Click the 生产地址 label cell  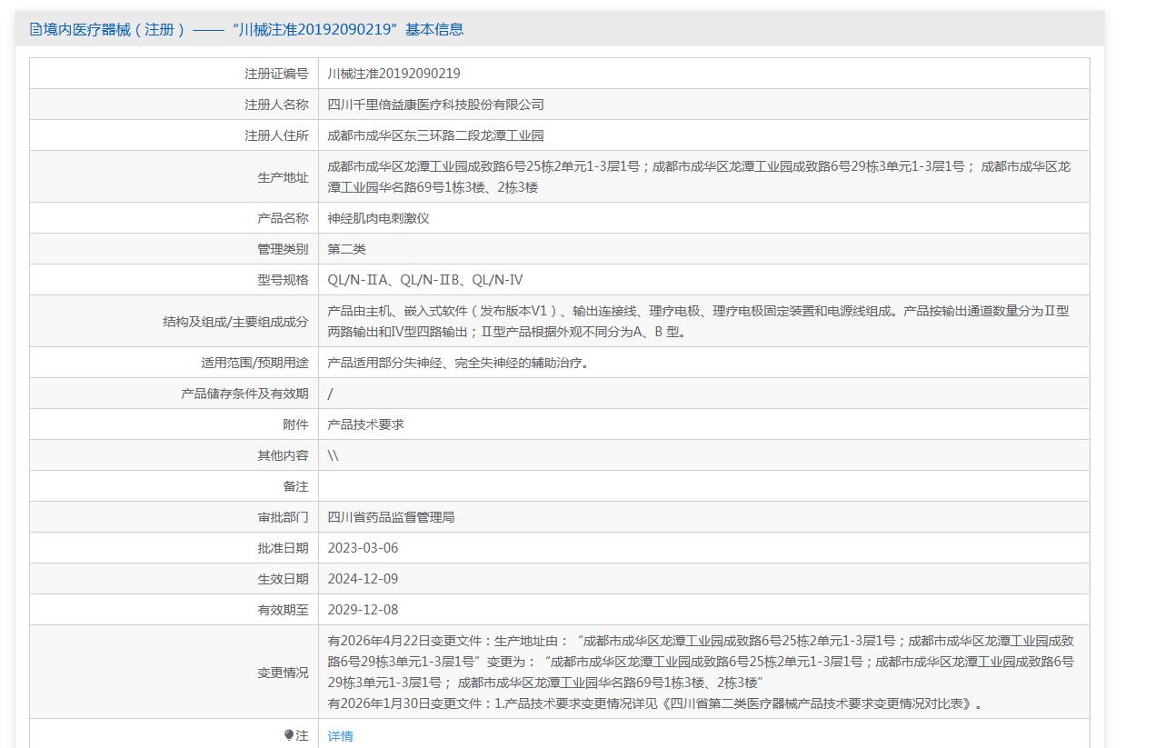pos(174,177)
